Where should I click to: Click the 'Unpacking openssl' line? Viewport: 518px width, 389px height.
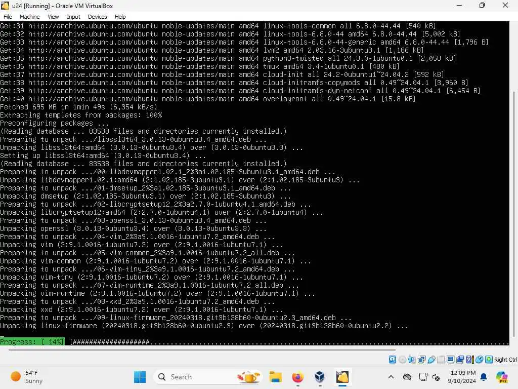click(x=133, y=228)
